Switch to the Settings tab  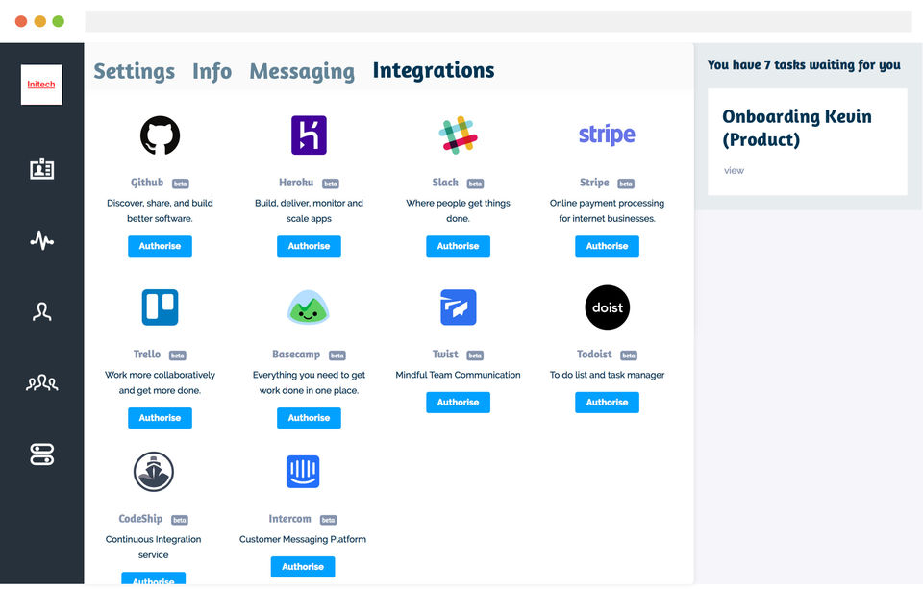(x=134, y=71)
